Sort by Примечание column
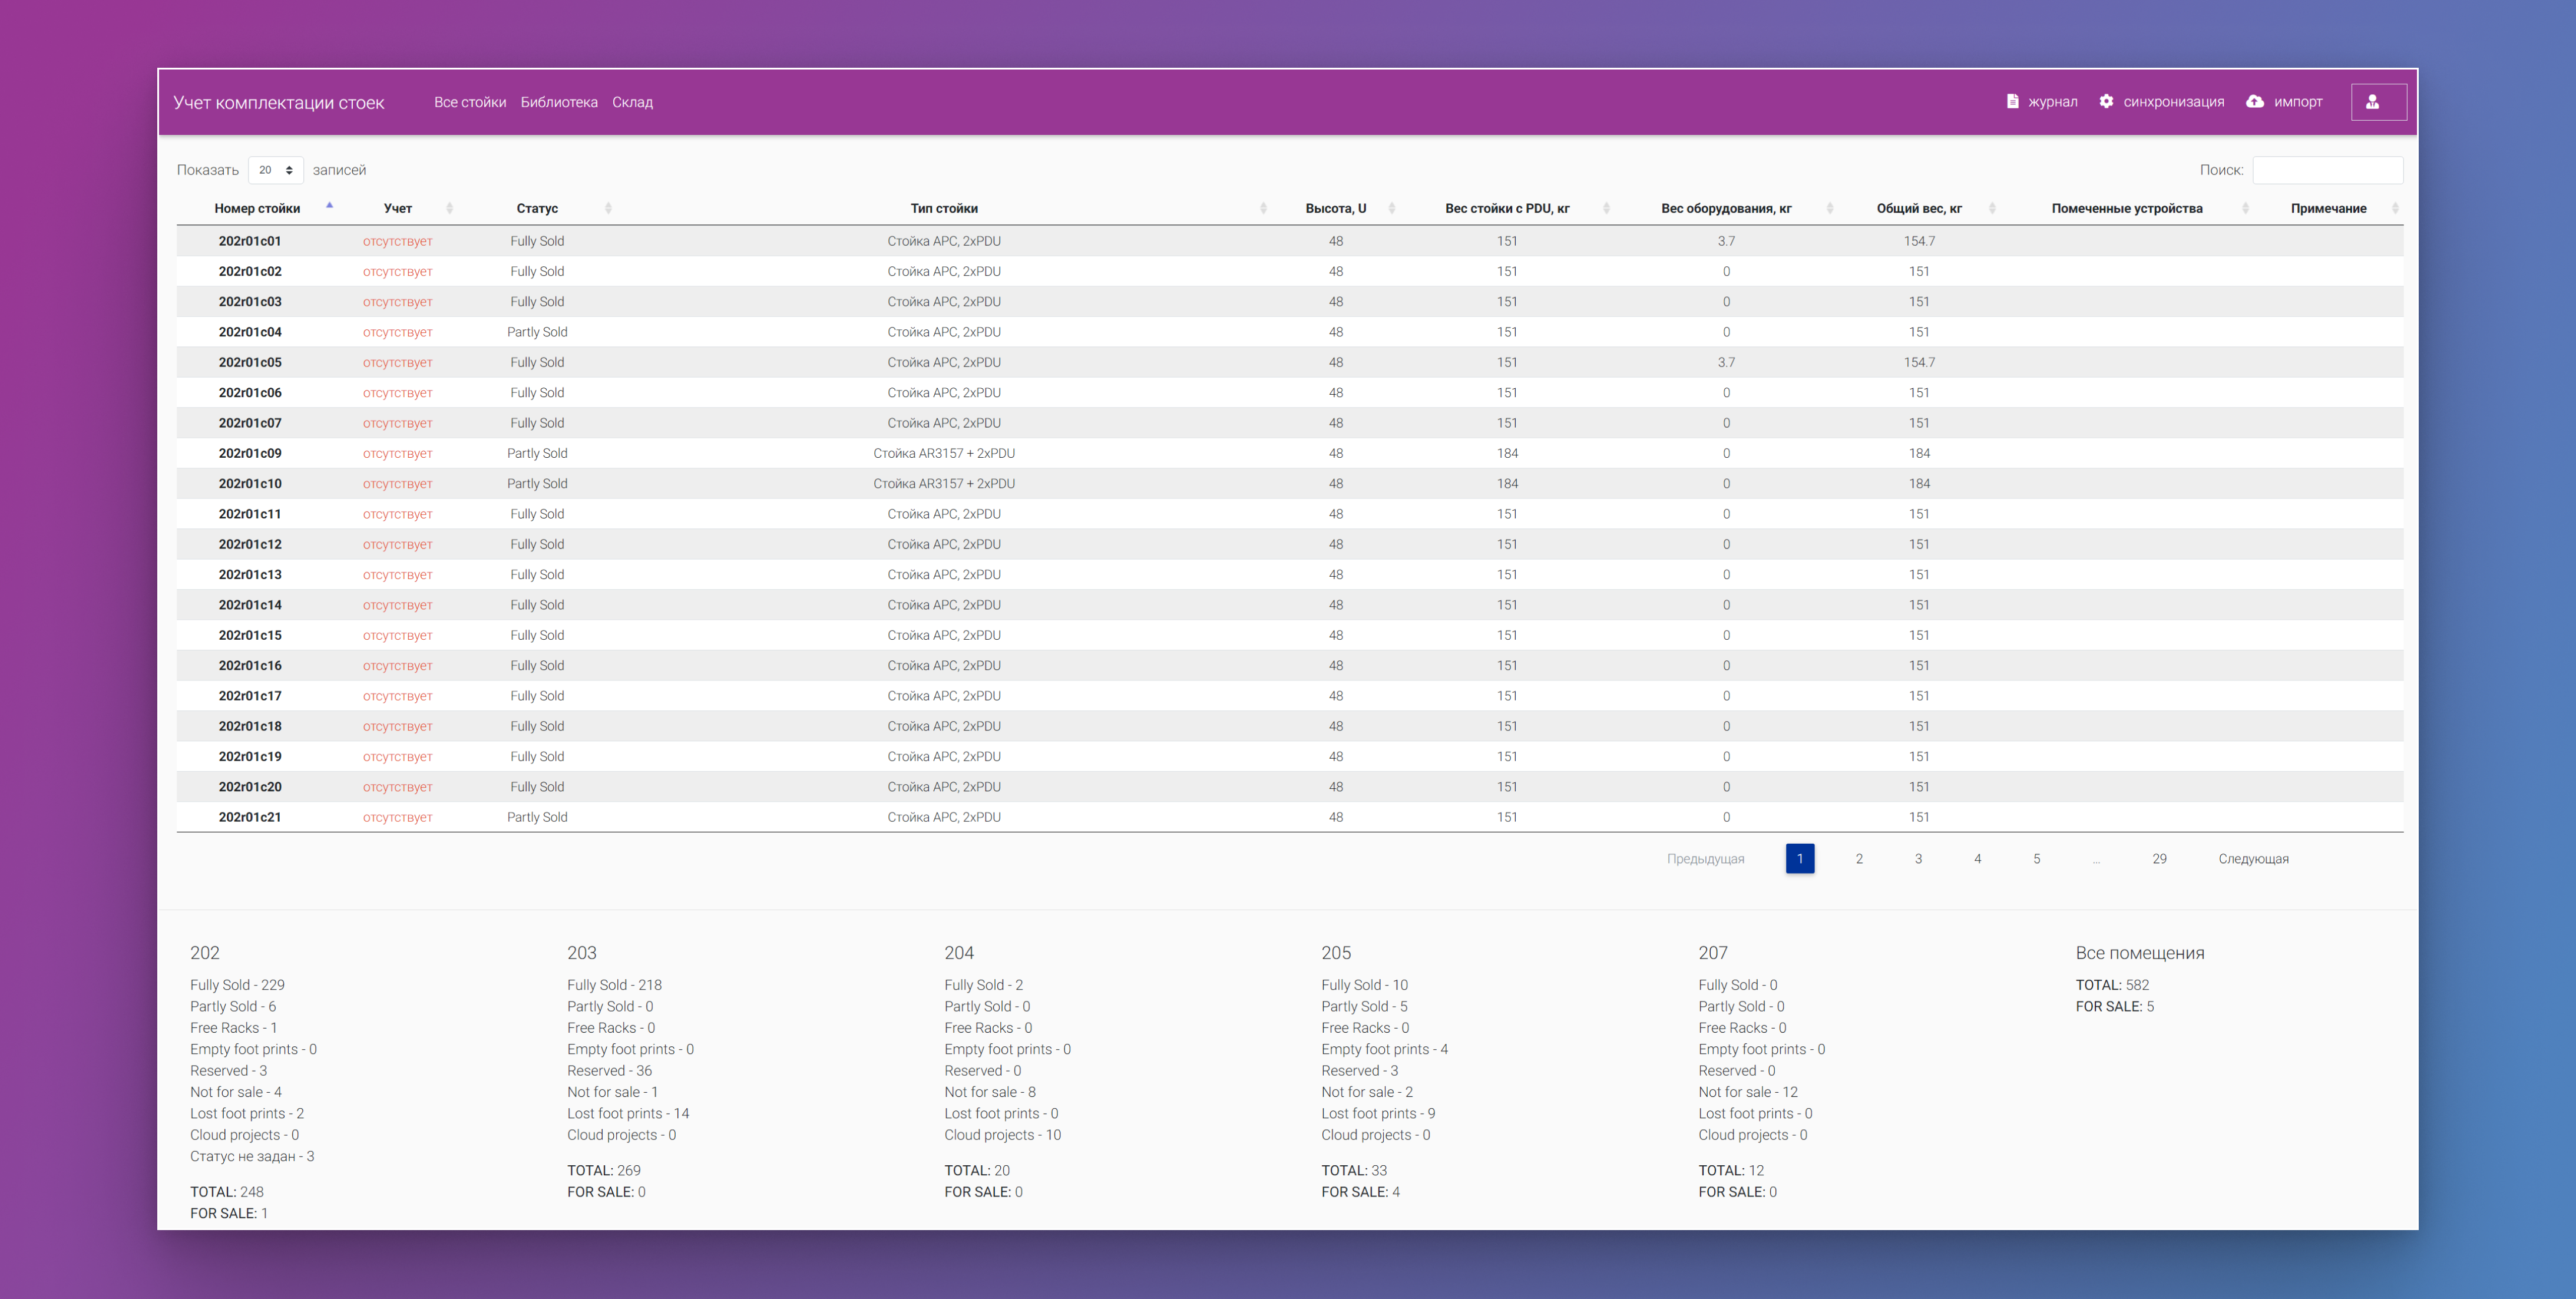 tap(2395, 208)
